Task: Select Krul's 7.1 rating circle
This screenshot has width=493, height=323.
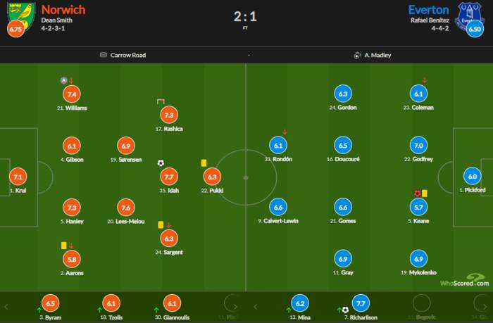Action: [18, 177]
